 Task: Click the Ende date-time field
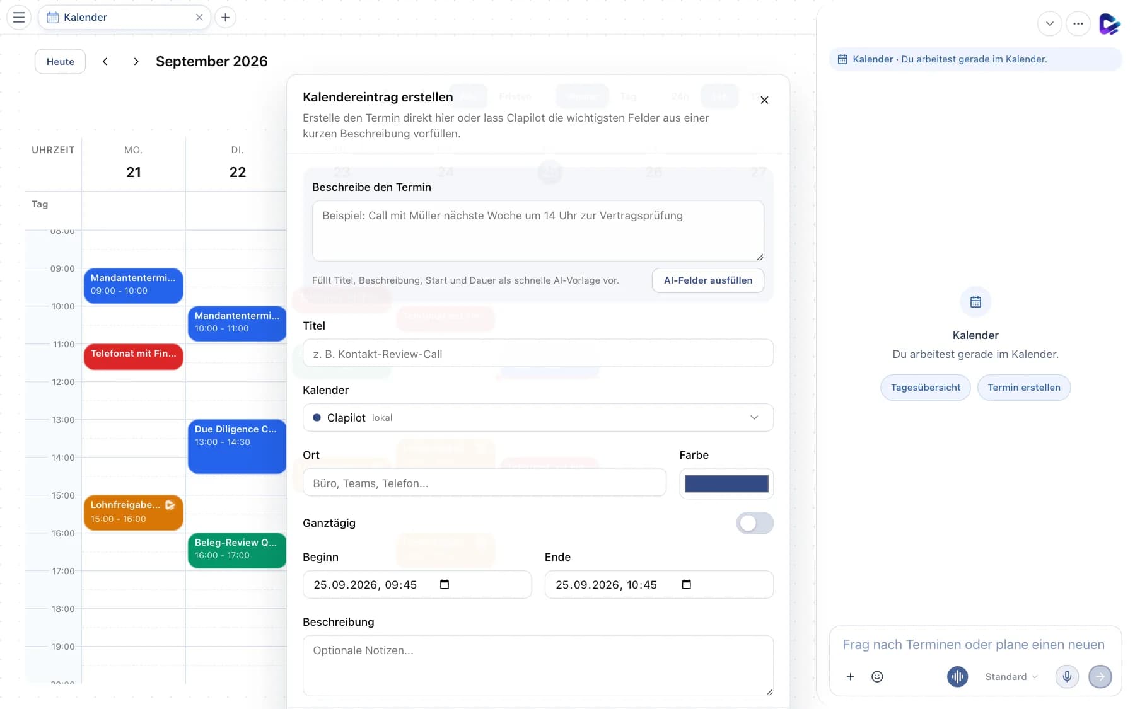click(x=659, y=584)
